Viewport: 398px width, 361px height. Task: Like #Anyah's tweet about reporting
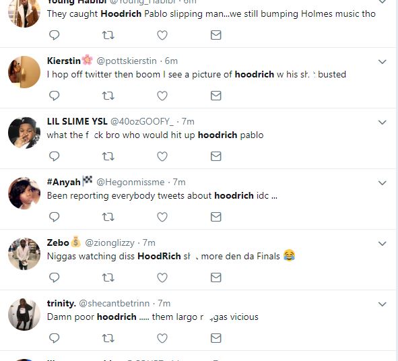pos(162,217)
